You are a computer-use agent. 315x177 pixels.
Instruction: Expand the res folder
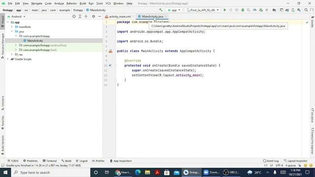(x=12, y=55)
